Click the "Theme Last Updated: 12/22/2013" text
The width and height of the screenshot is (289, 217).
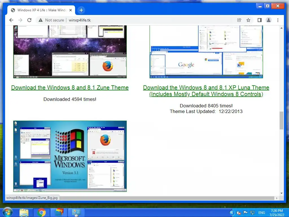click(x=206, y=111)
